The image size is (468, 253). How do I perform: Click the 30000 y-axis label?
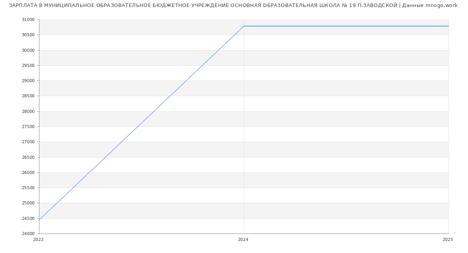28,50
